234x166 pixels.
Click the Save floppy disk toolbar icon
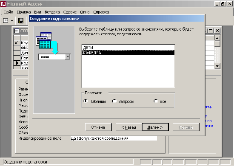tap(21, 21)
